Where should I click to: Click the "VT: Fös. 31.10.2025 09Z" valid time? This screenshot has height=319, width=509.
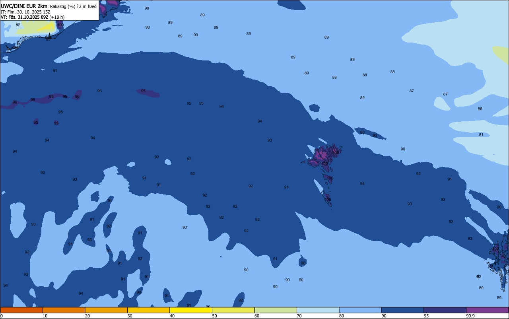click(25, 17)
